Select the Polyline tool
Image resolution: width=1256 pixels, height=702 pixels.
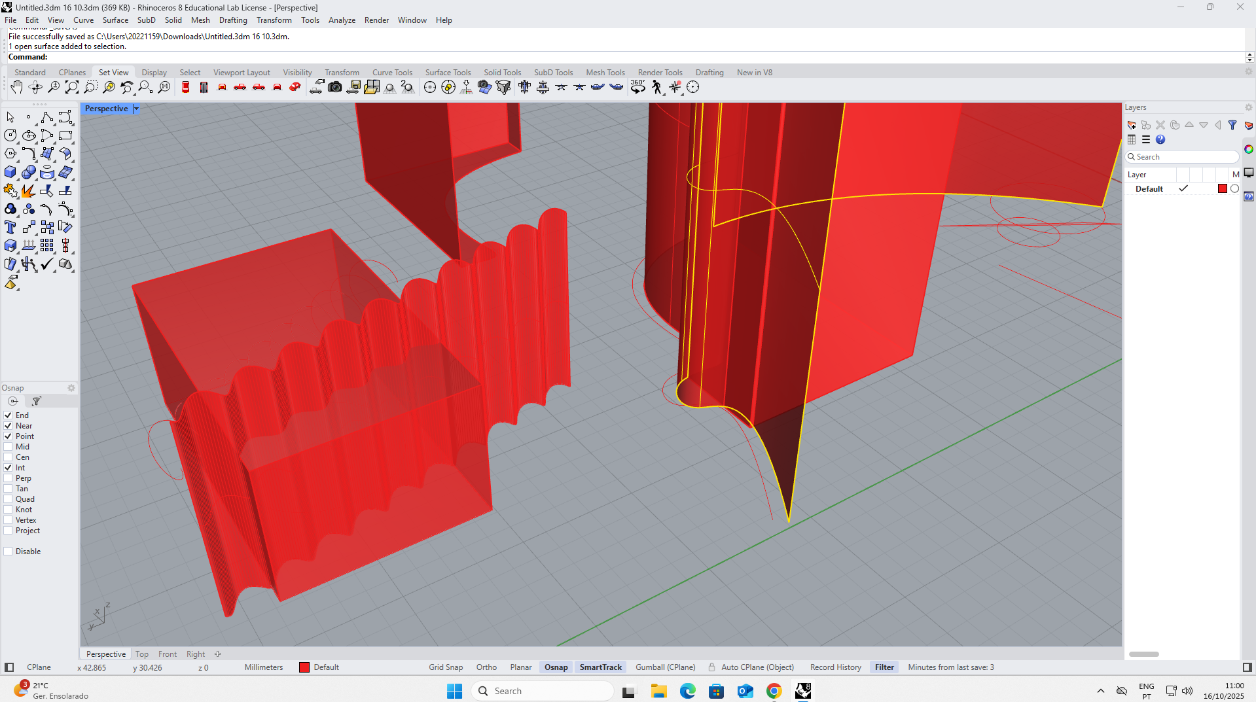coord(46,117)
